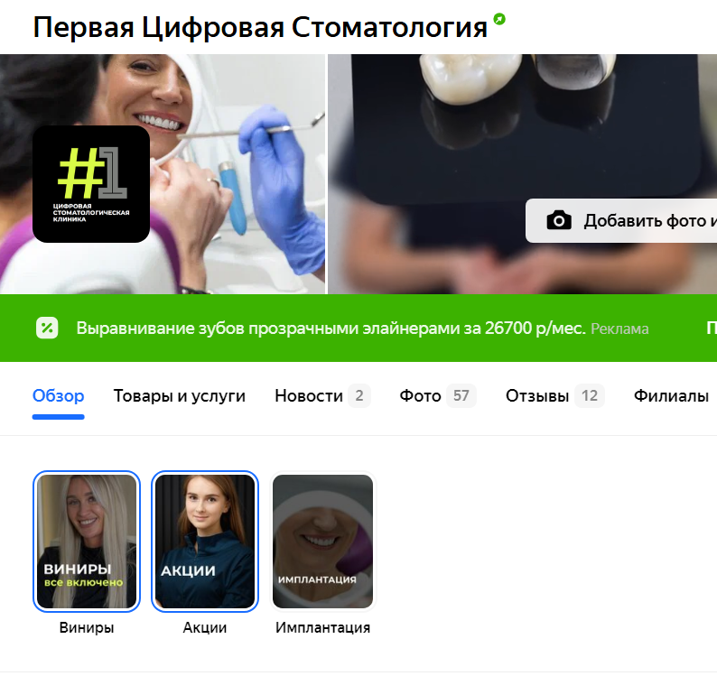This screenshot has height=676, width=717.
Task: Switch to Товары и услуги tab
Action: pos(179,396)
